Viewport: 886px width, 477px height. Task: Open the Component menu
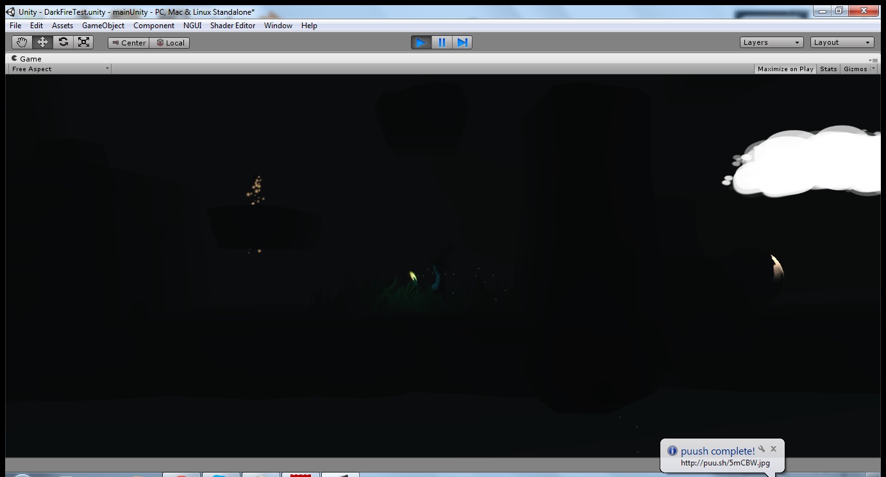coord(154,26)
